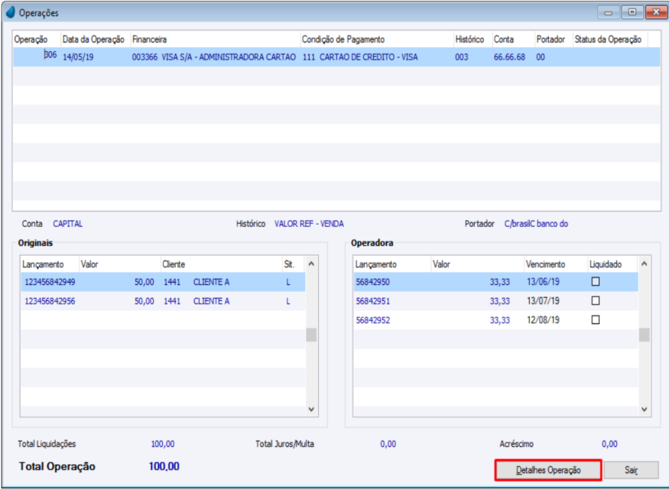Select original lançamento 123456842956 row
Viewport: 669px width, 489px height.
click(153, 301)
